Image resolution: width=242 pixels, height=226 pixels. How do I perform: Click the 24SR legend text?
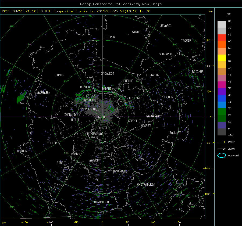(x=231, y=142)
